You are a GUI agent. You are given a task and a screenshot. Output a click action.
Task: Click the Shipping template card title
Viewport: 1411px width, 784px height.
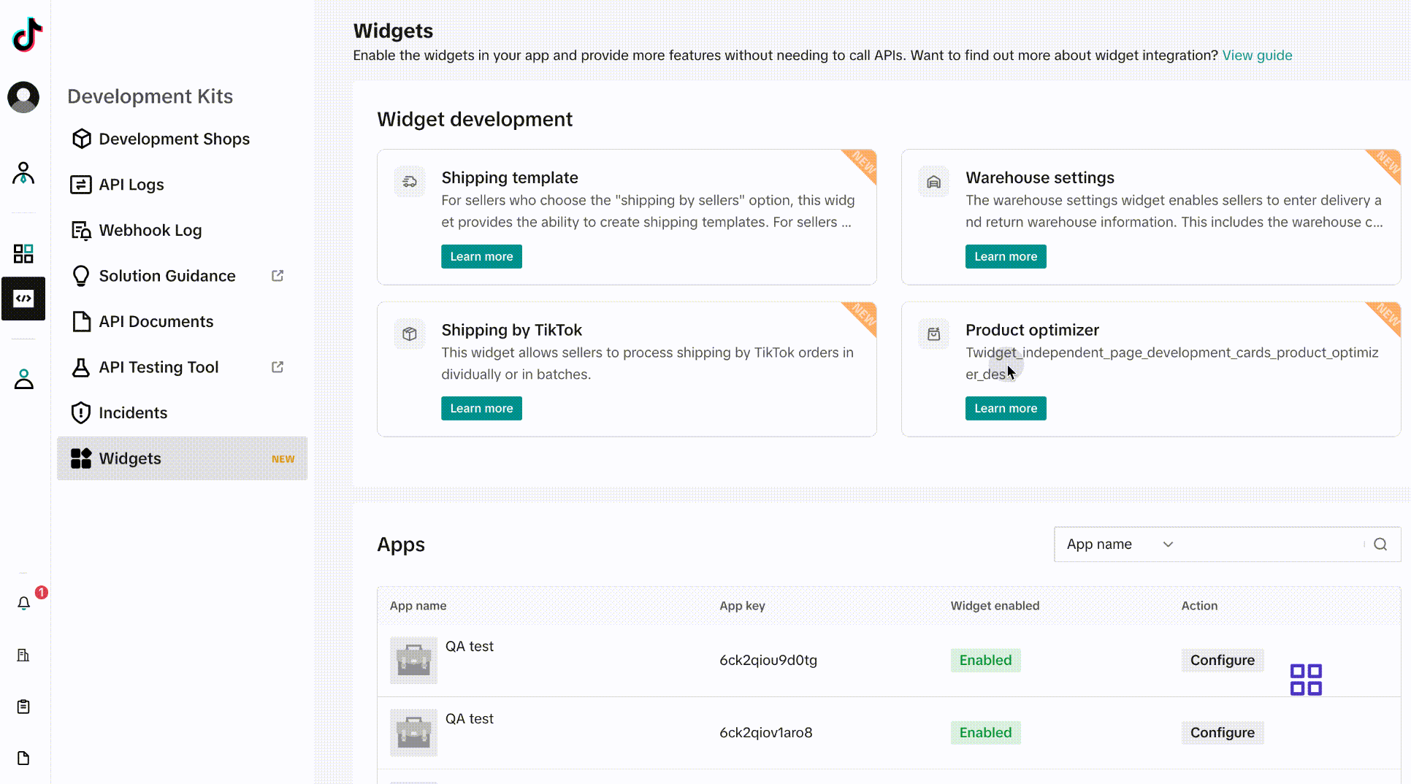click(509, 177)
